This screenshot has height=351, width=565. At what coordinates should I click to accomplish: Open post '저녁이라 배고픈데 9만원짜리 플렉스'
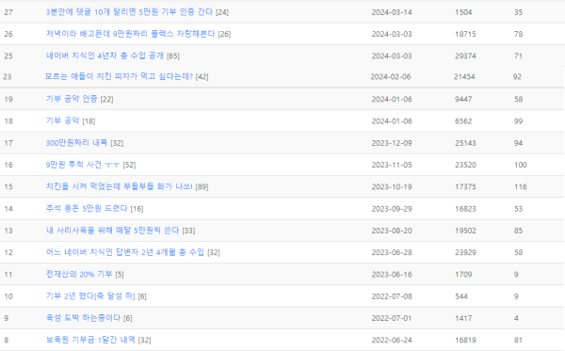(x=130, y=34)
